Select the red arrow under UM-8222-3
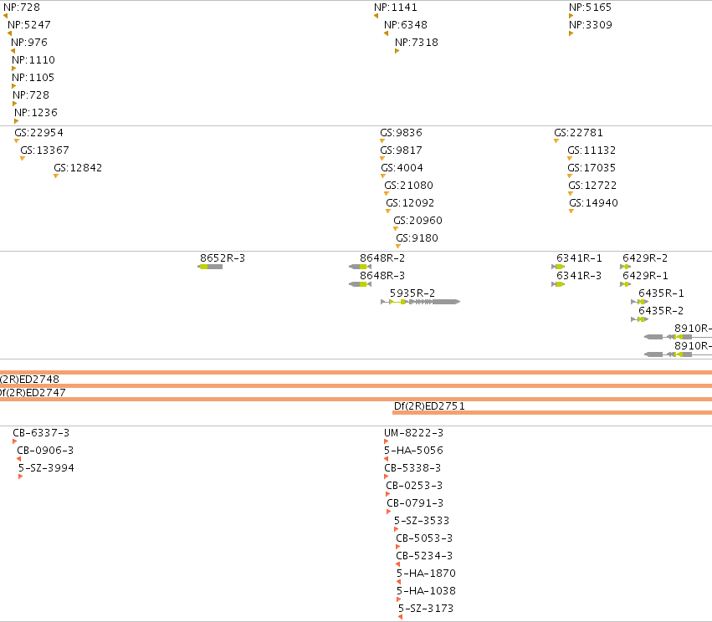The width and height of the screenshot is (712, 622). coord(386,441)
